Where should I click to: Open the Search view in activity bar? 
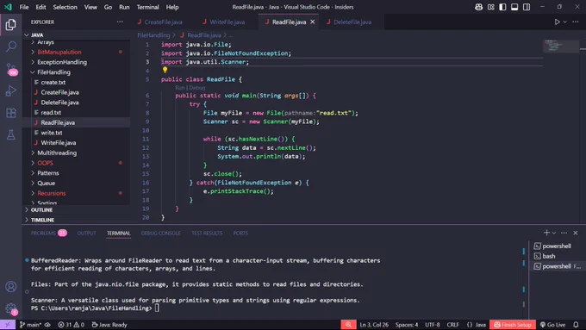11,47
